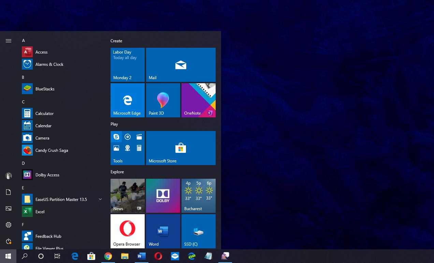Open Candy Crush Saga
This screenshot has height=263, width=434.
pyautogui.click(x=62, y=150)
